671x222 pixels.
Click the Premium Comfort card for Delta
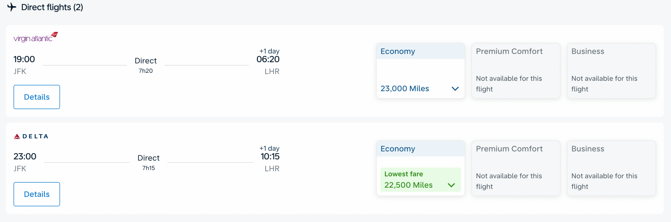click(x=515, y=169)
